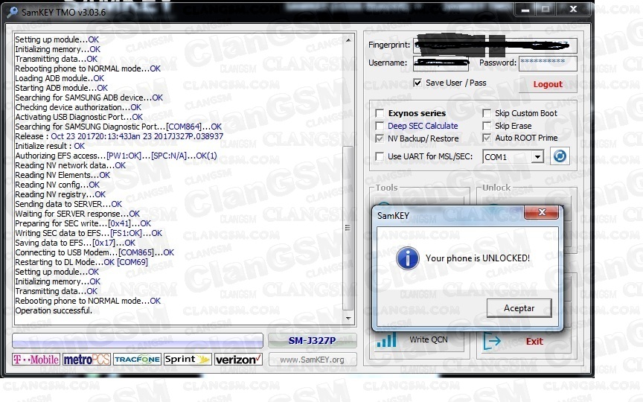Click 'Activating USB Diagnostic Port' log line
Viewport: 643px width, 402px height.
click(x=79, y=117)
